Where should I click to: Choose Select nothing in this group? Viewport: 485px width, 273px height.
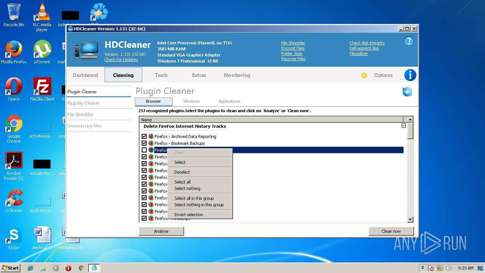tap(200, 205)
